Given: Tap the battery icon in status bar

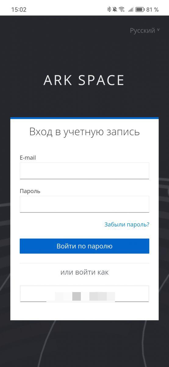Looking at the screenshot, I should coord(140,9).
